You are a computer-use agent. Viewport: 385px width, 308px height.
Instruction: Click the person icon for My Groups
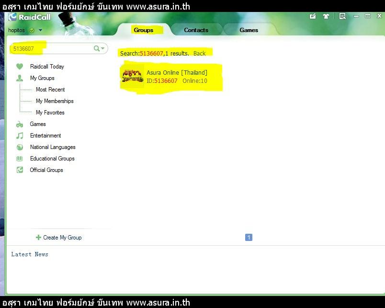tap(20, 78)
